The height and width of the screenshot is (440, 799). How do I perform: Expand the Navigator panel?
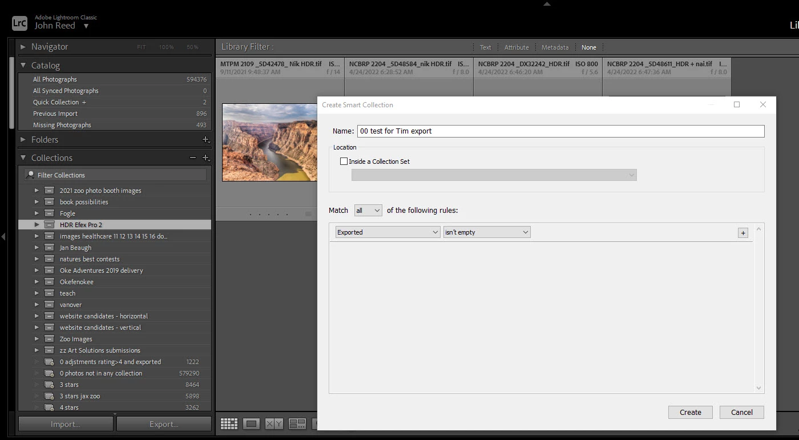[x=23, y=47]
